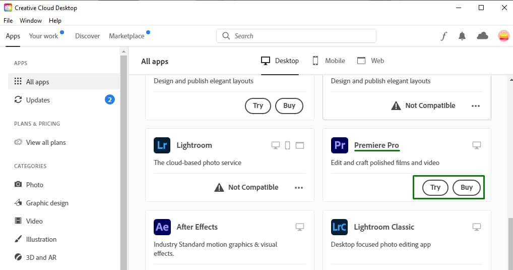513x270 pixels.
Task: Click Lightroom's mobile platform icon
Action: click(287, 145)
